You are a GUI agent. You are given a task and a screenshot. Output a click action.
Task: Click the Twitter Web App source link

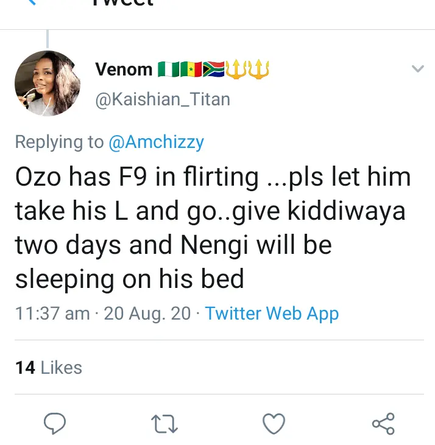pyautogui.click(x=272, y=314)
